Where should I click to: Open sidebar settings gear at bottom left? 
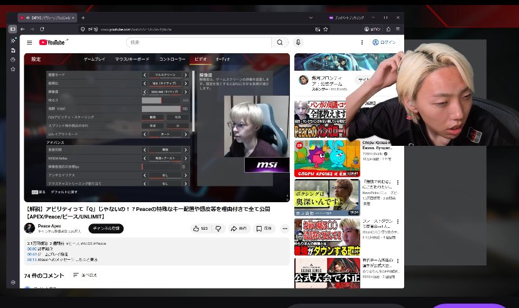(13, 282)
